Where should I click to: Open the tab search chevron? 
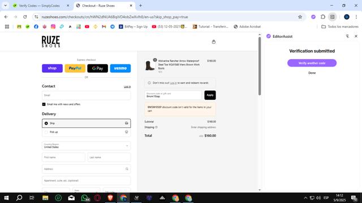[x=5, y=6]
